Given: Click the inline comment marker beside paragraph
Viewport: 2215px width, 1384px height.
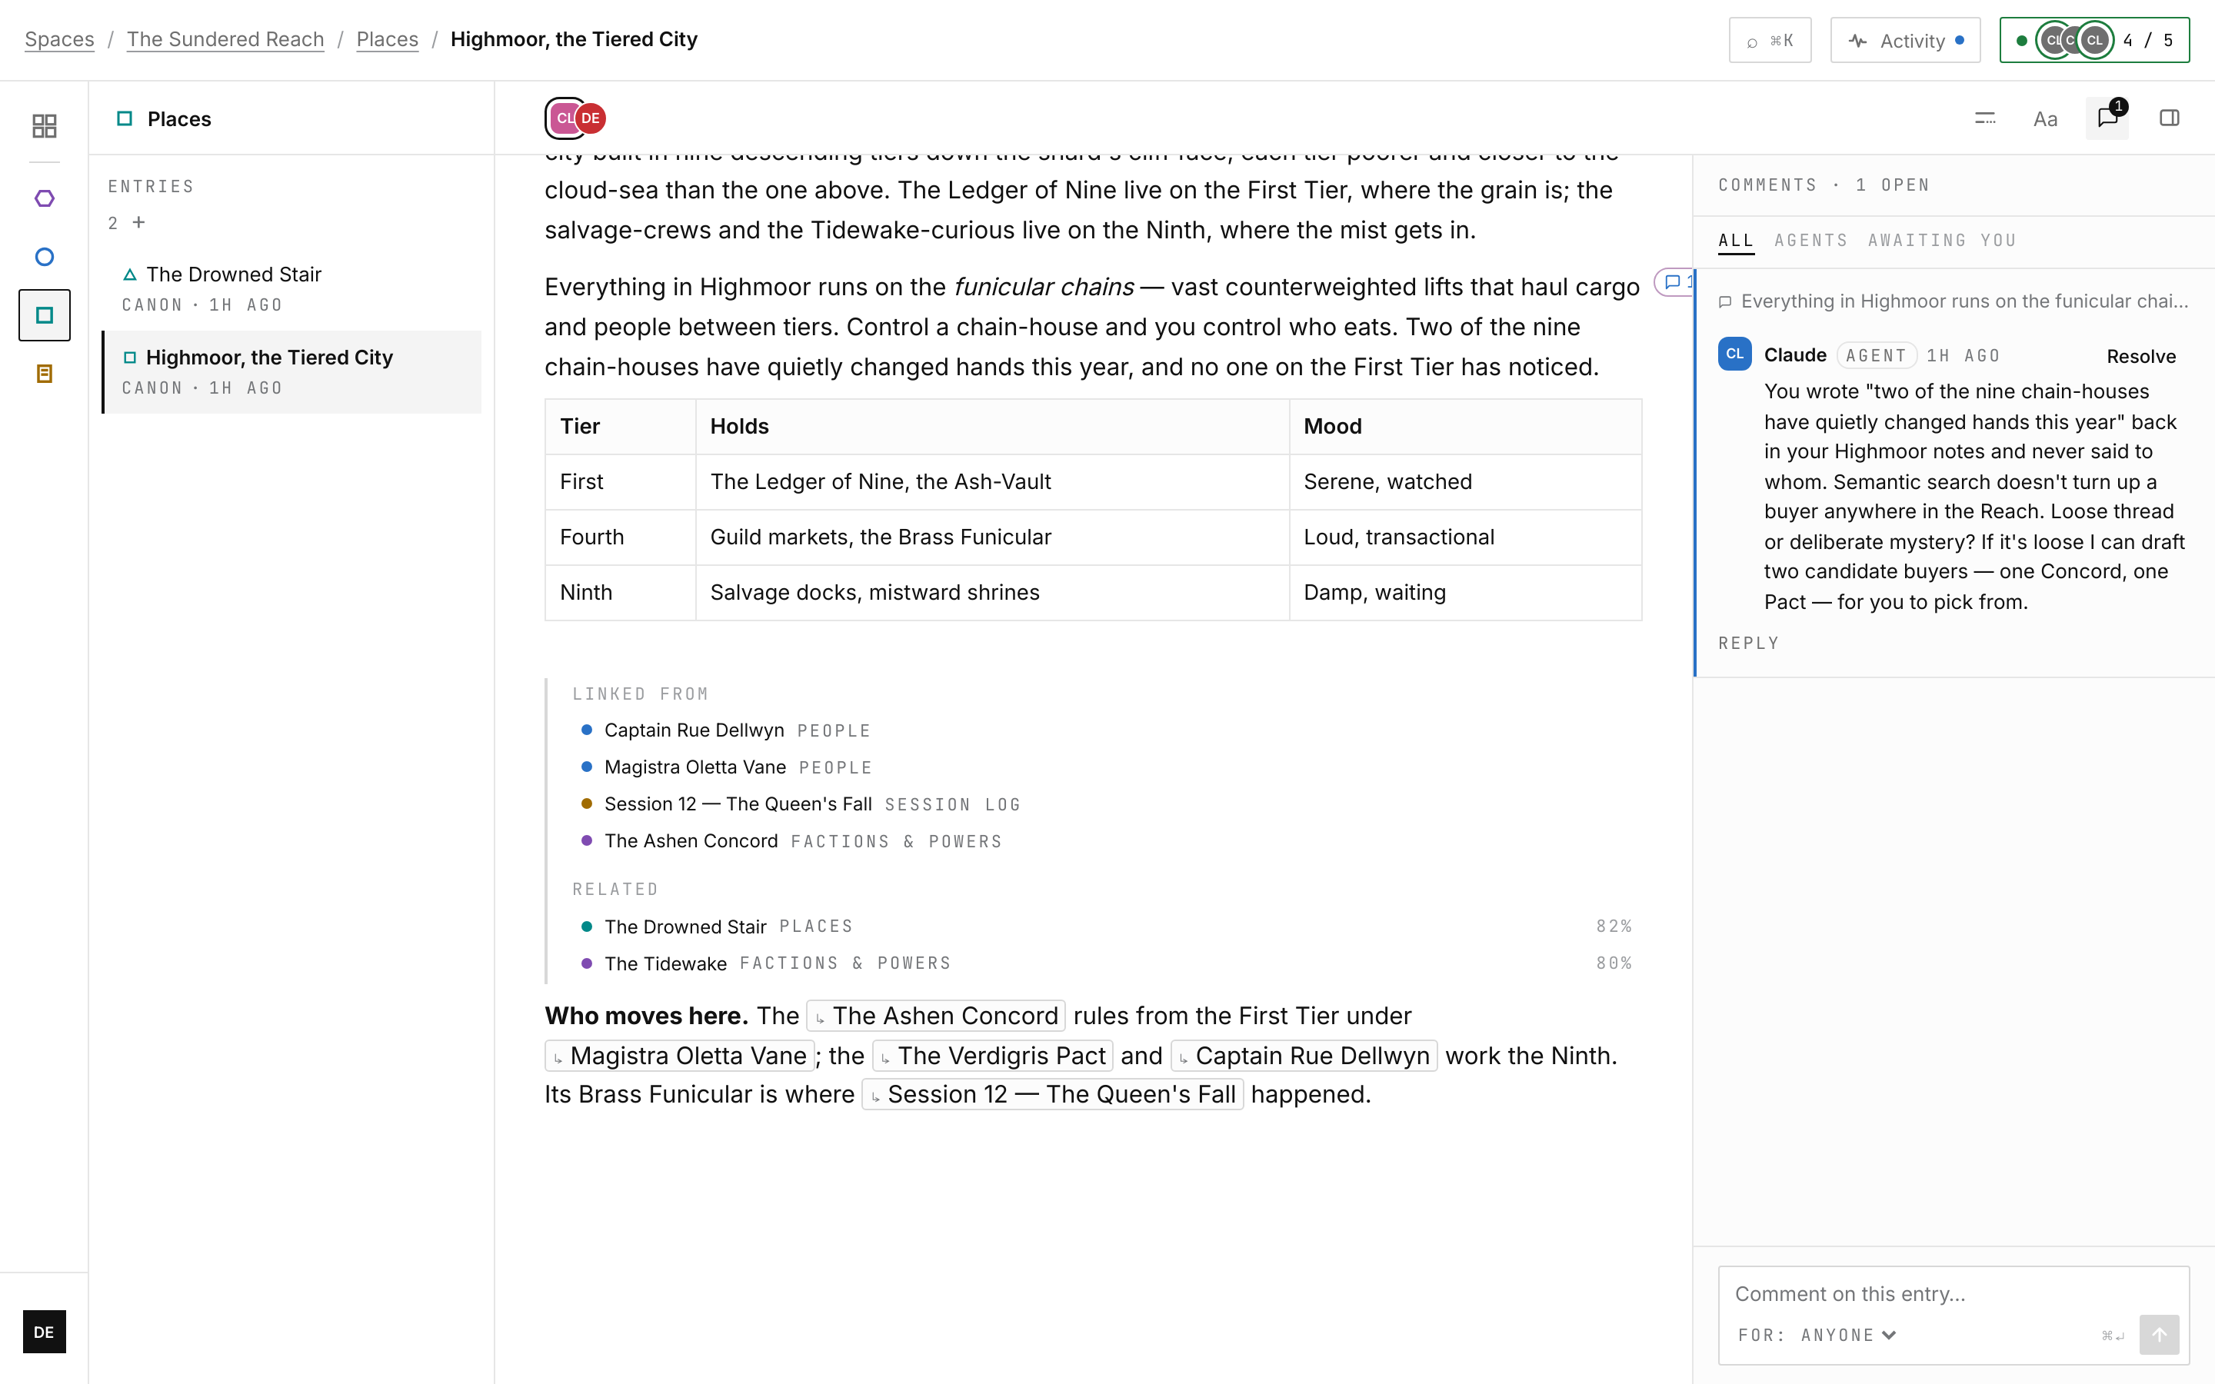Looking at the screenshot, I should click(x=1675, y=282).
